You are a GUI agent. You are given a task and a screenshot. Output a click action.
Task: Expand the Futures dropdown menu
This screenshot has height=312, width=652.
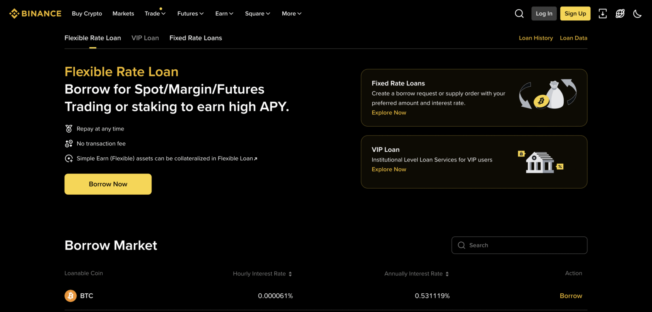191,14
